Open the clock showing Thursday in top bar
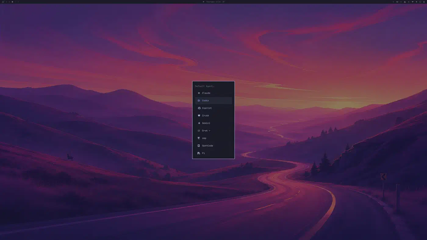The height and width of the screenshot is (240, 427). pyautogui.click(x=213, y=2)
